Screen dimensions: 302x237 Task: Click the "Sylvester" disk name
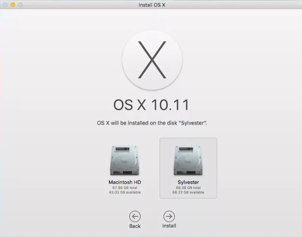[x=188, y=182]
